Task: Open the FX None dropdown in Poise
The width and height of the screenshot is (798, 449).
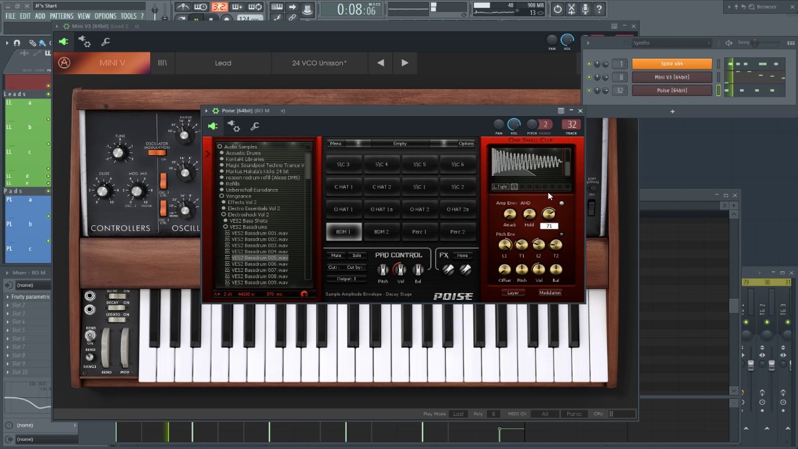Action: 462,255
